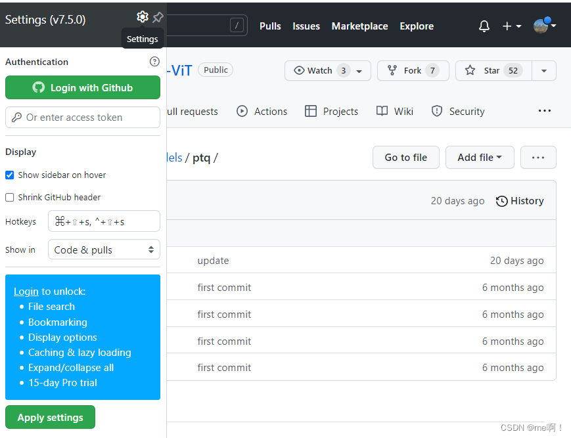The width and height of the screenshot is (571, 438).
Task: Open Pulls in the top navigation
Action: pos(270,26)
